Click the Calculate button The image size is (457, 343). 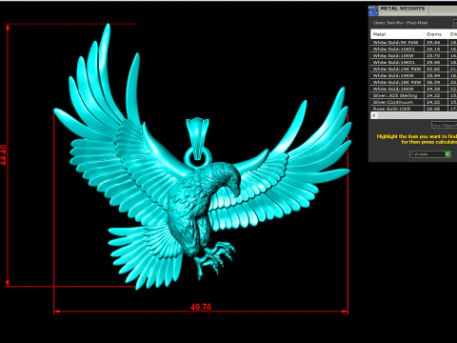coord(430,154)
